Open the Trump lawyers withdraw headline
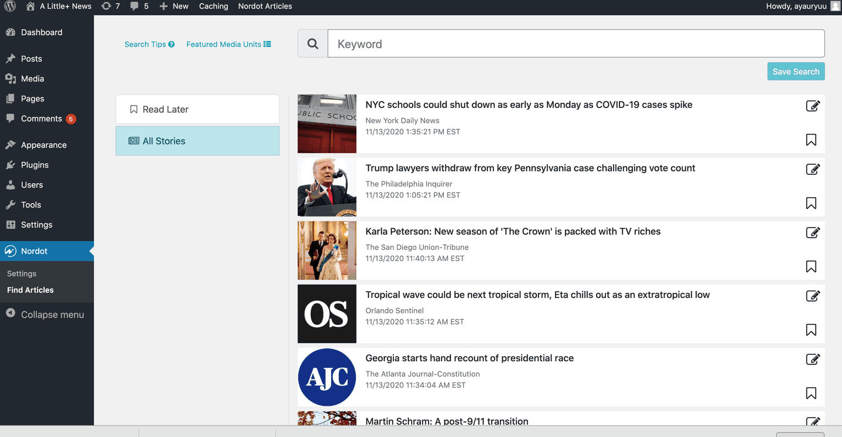This screenshot has height=437, width=842. tap(530, 168)
